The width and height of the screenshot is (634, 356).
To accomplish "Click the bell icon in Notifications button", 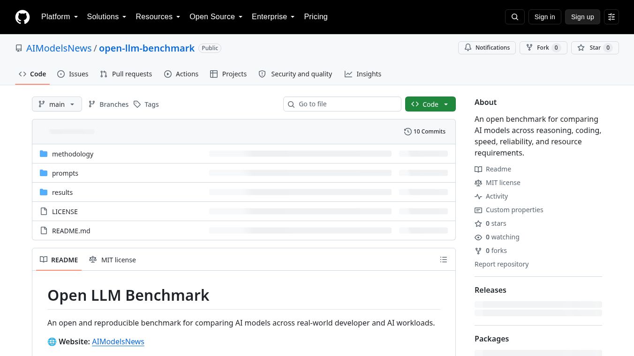I will pos(468,48).
